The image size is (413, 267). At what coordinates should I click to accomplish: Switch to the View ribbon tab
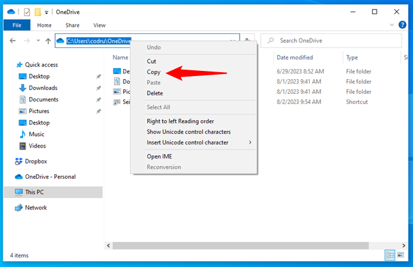pyautogui.click(x=99, y=25)
